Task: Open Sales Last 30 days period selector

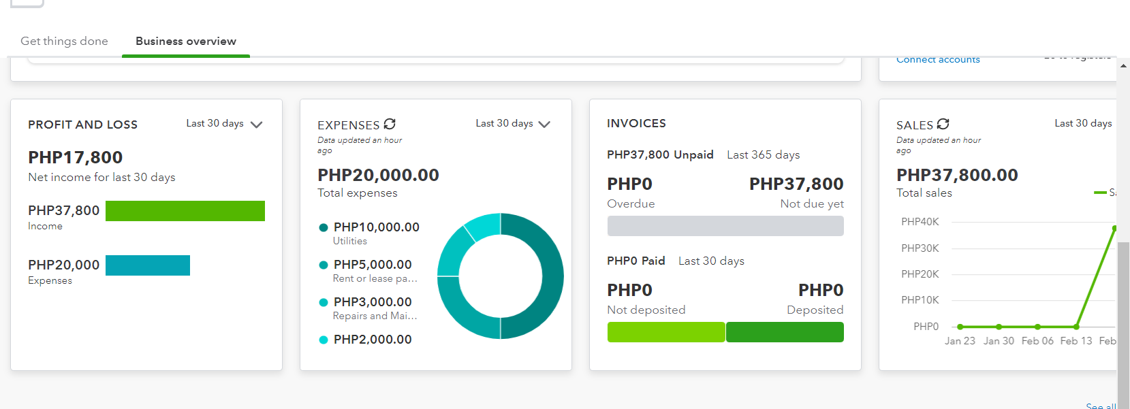Action: coord(1082,123)
